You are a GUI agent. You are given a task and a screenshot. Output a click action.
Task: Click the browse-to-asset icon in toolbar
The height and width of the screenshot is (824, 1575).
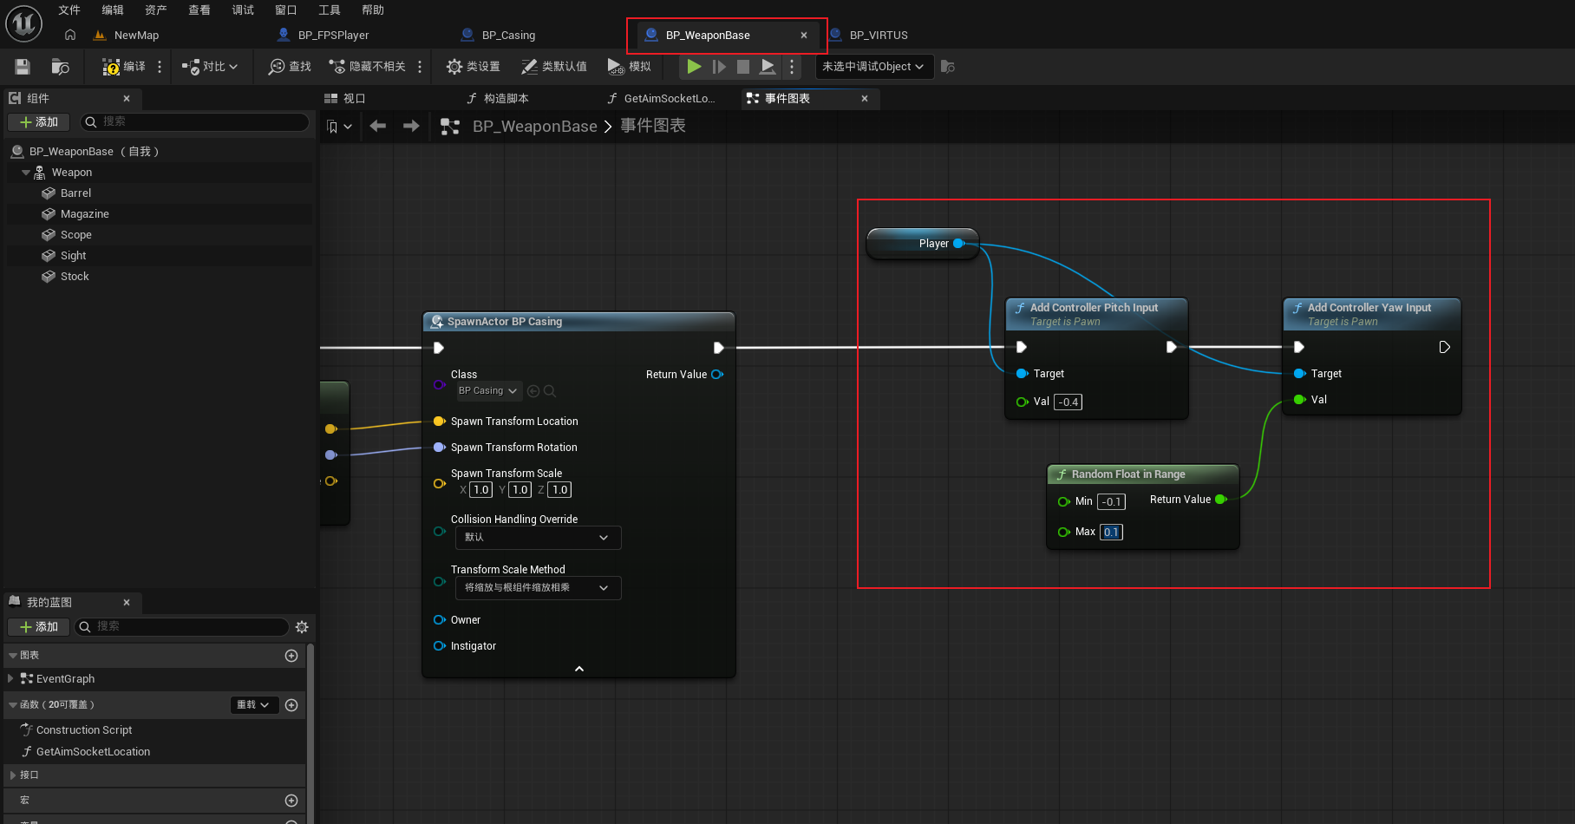click(x=60, y=67)
